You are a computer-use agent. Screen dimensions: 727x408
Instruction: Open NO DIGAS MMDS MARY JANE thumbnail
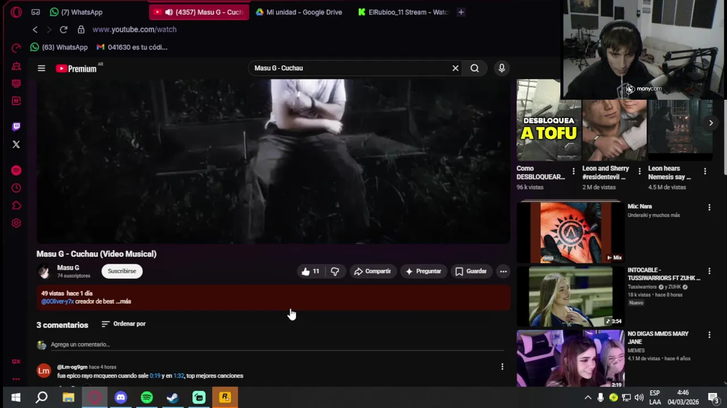click(x=570, y=358)
